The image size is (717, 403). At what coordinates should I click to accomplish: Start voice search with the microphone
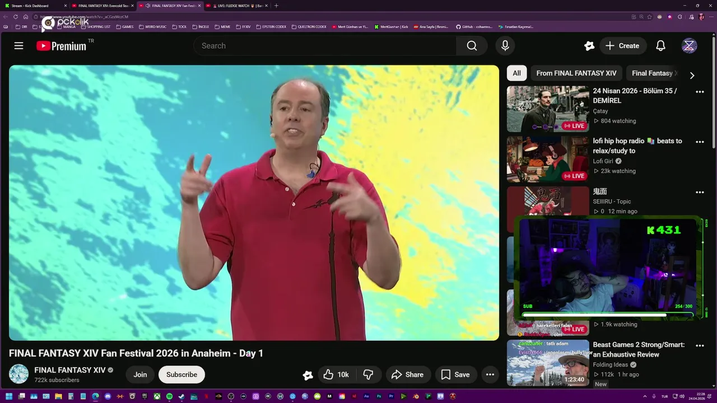[x=505, y=46]
